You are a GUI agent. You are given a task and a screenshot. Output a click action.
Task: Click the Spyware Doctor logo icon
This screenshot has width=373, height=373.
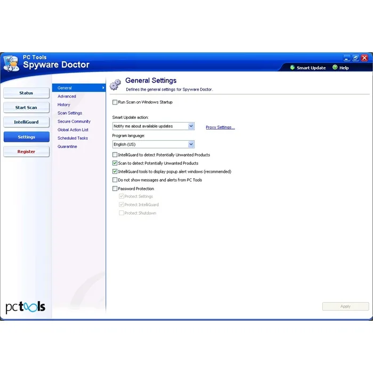11,63
